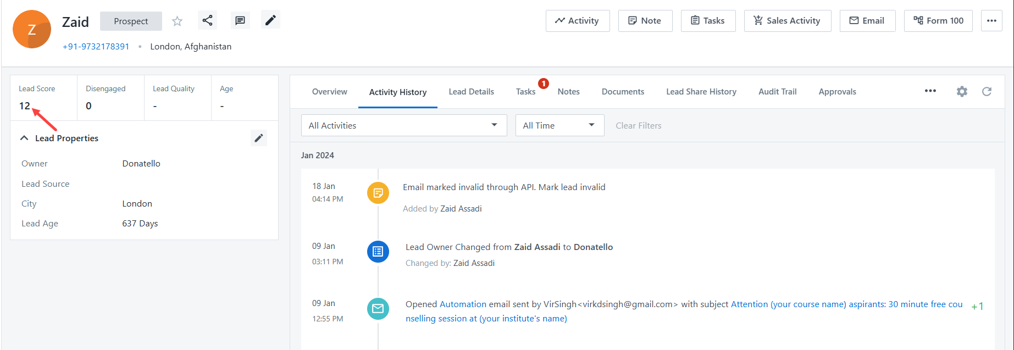Open more tabs ellipsis beside Approvals
This screenshot has width=1014, height=350.
930,91
